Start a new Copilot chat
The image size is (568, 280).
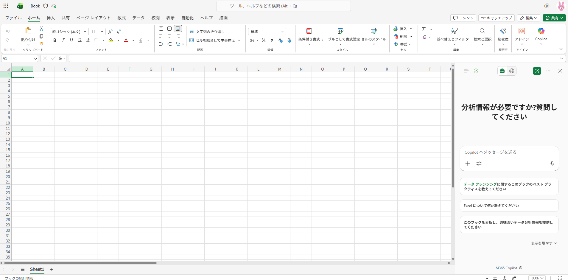[537, 71]
